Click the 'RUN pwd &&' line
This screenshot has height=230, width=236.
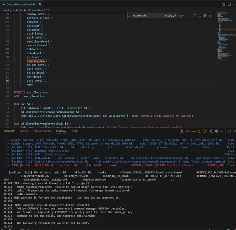tap(24, 104)
